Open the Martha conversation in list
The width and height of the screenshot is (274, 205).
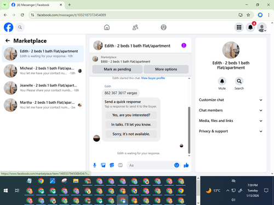[43, 105]
